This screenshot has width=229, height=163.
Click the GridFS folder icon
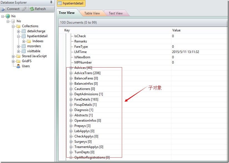(x=18, y=61)
